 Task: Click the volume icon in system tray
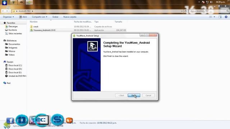211,2
